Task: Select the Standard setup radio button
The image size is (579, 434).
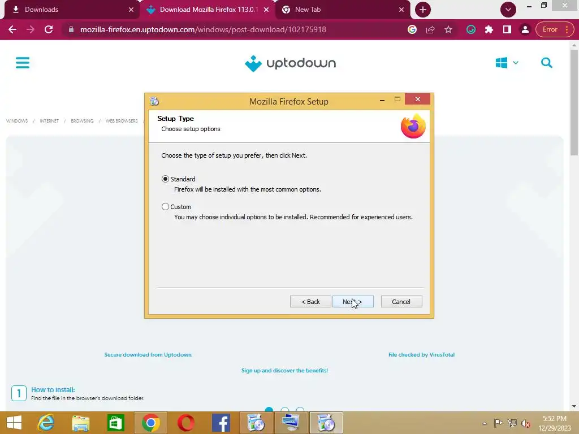Action: click(166, 179)
